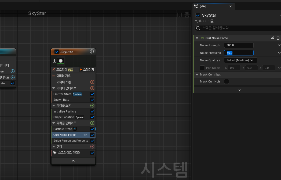Add a stage with the plus 스테이지 button
This screenshot has height=180, width=281.
[x=87, y=70]
